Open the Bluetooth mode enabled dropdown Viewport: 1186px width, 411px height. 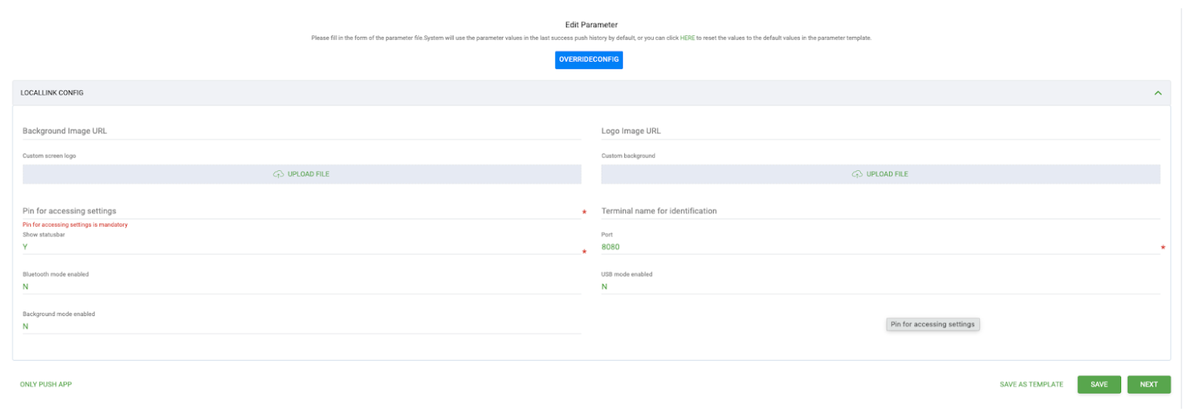point(302,287)
